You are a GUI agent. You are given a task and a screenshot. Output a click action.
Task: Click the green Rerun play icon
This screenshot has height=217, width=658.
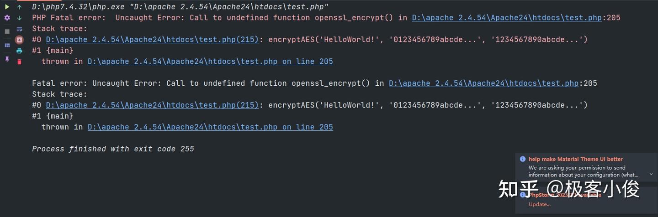(x=7, y=7)
